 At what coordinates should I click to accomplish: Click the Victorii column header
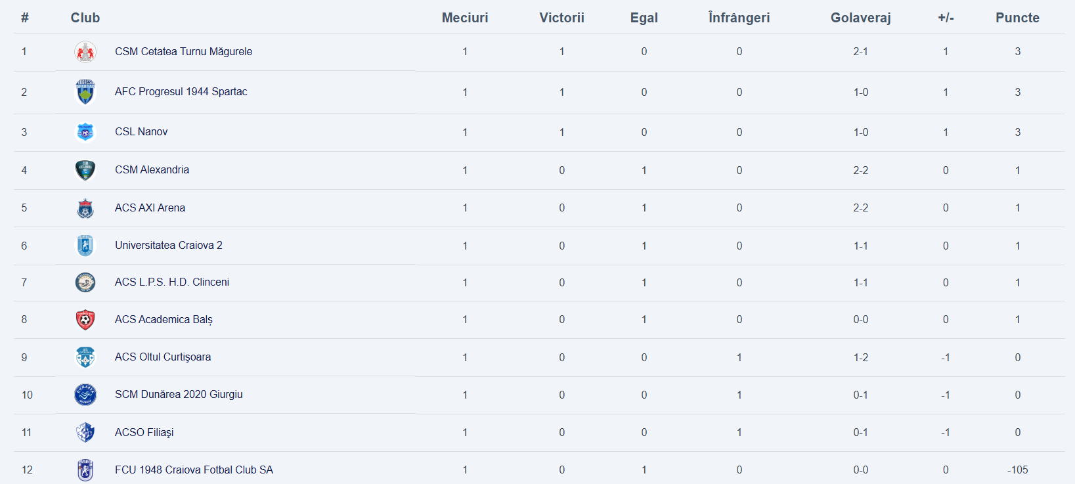point(561,18)
